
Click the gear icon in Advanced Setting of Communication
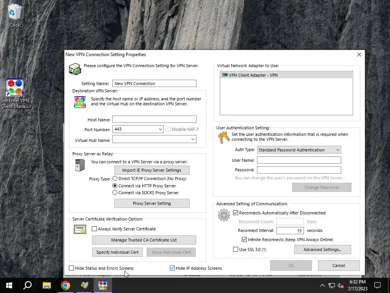click(x=224, y=215)
